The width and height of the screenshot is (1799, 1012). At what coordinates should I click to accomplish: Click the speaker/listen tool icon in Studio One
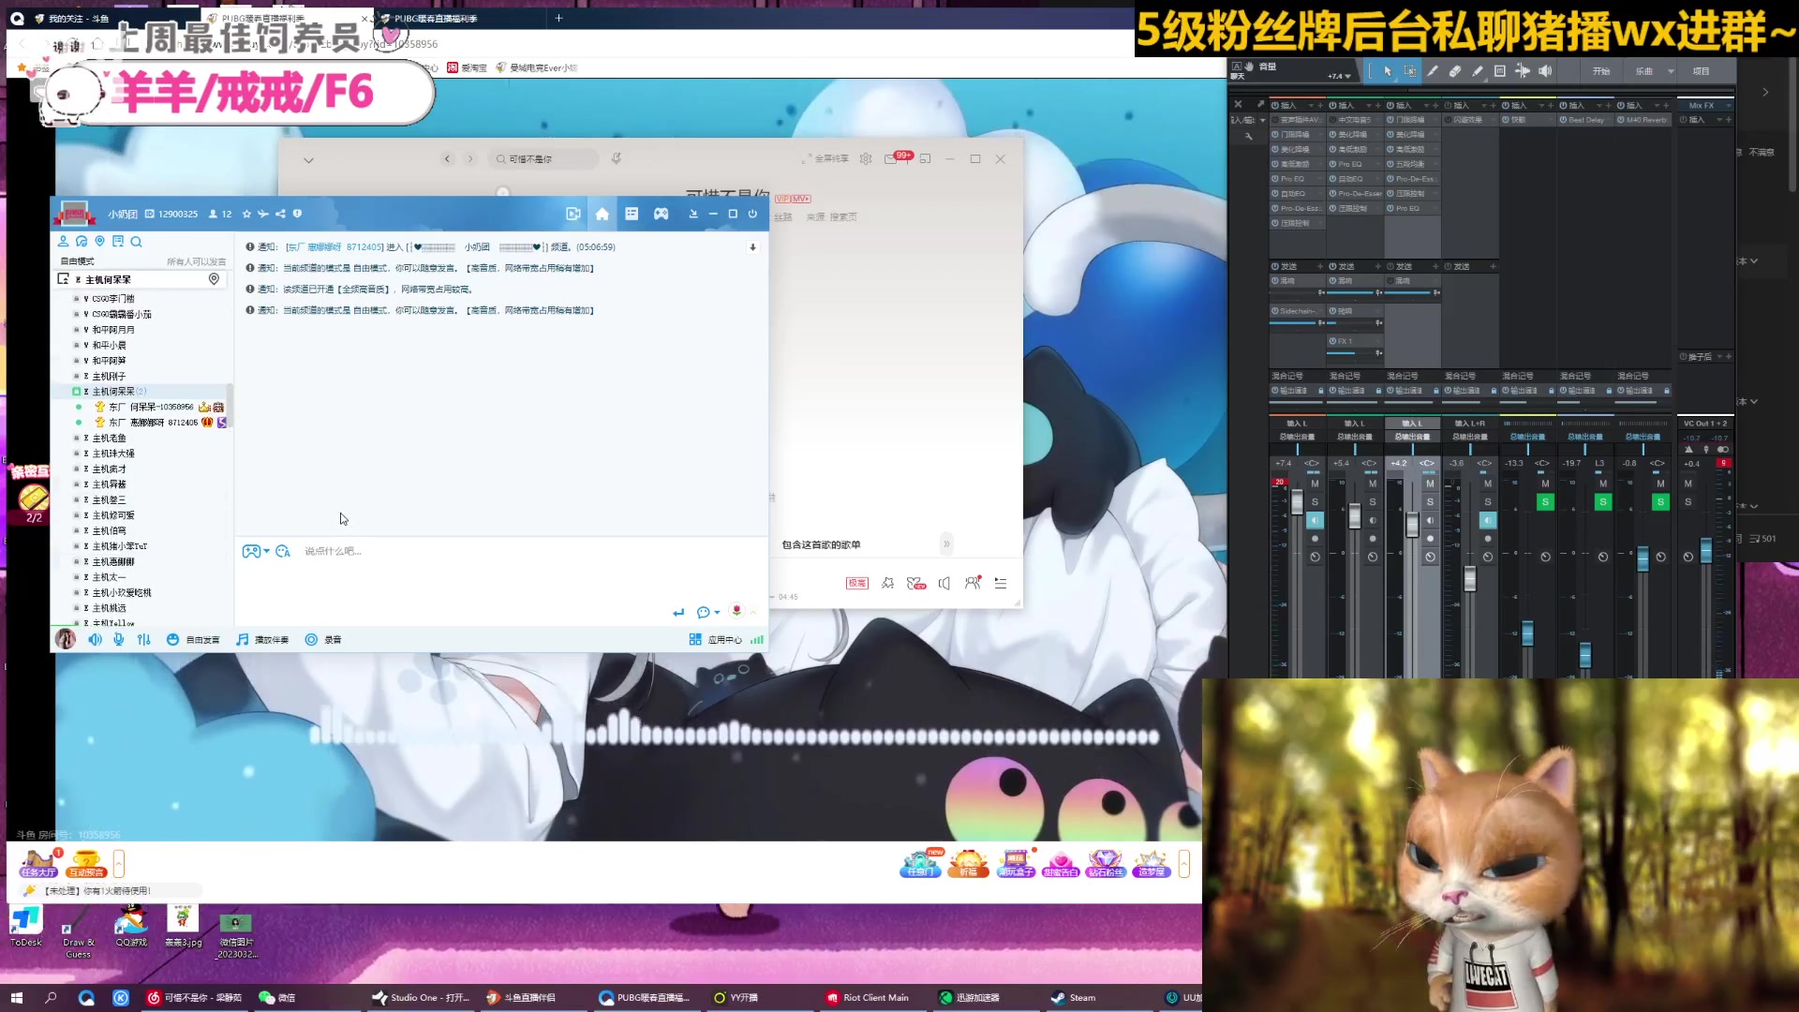pyautogui.click(x=1545, y=71)
